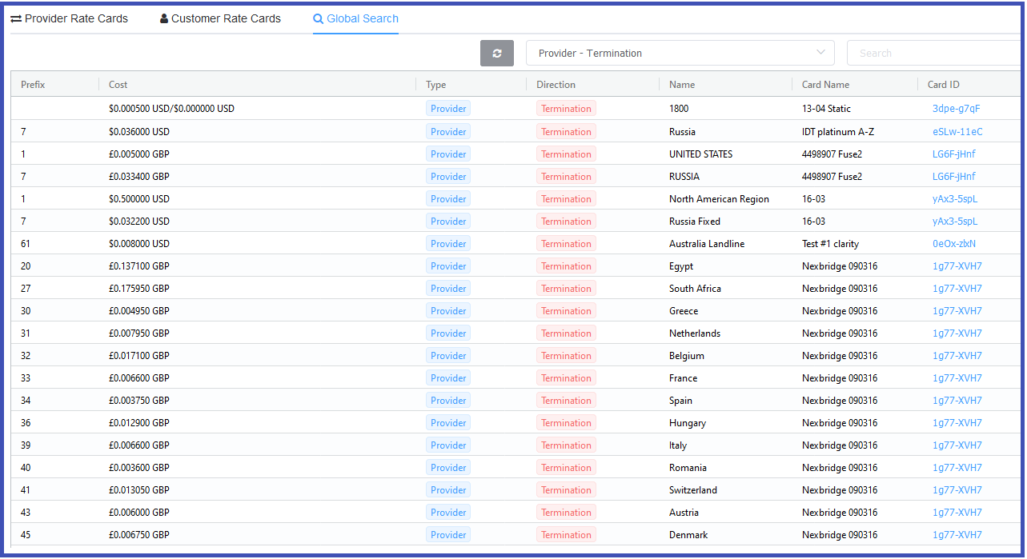Open card ID 3dpe-g7qF link
Screen dimensions: 1027x559
[956, 109]
